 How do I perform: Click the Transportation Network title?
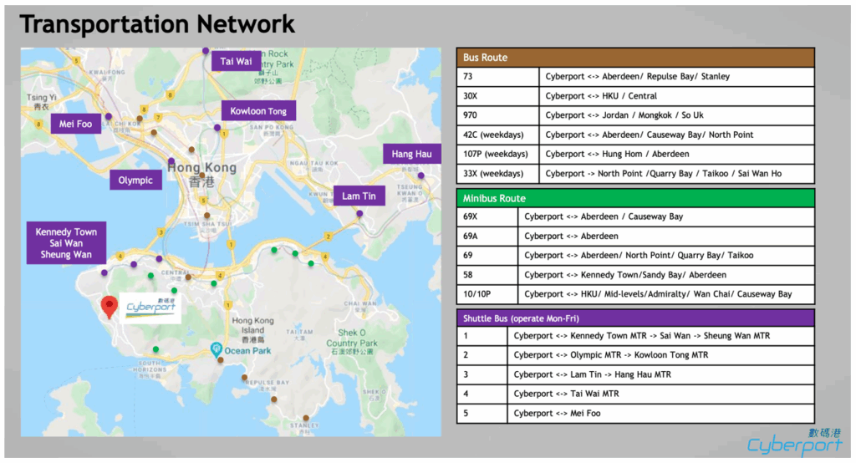click(x=157, y=23)
